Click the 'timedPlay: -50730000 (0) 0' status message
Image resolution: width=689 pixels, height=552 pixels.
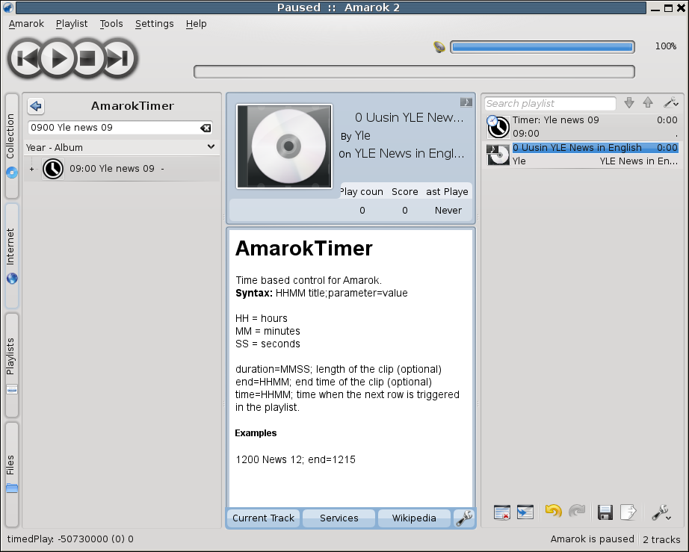pos(70,539)
